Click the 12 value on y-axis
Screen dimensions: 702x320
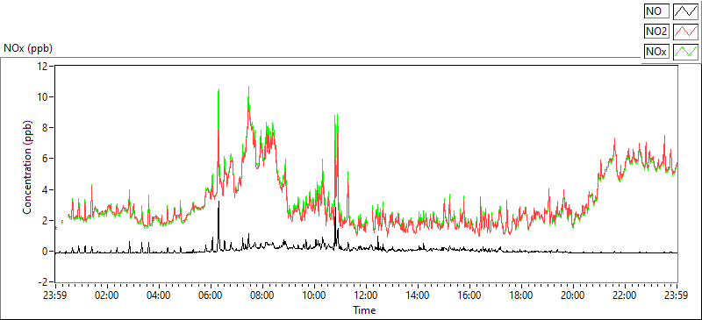click(43, 67)
